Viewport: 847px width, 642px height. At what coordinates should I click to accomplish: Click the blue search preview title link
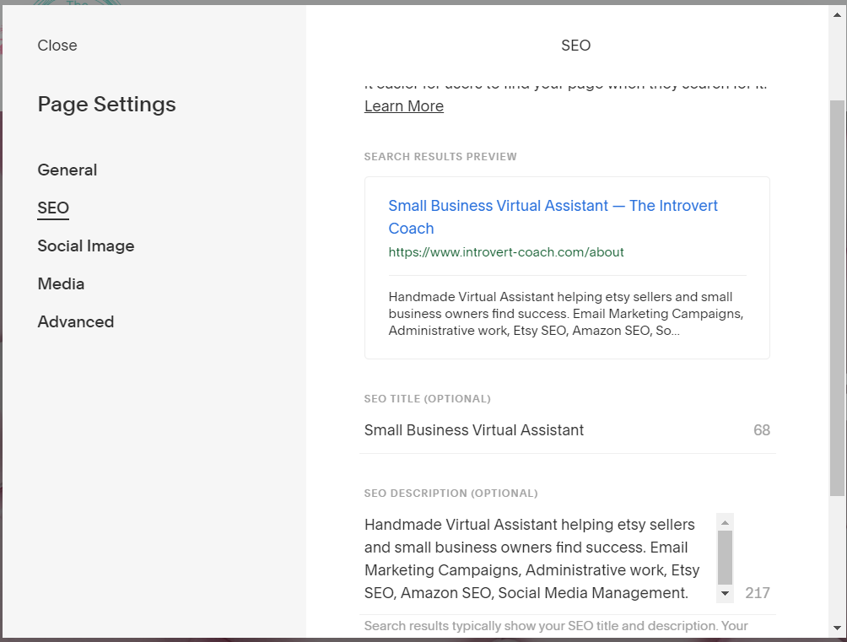(x=553, y=217)
